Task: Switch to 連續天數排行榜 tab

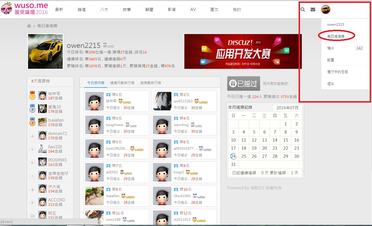Action: click(x=122, y=83)
